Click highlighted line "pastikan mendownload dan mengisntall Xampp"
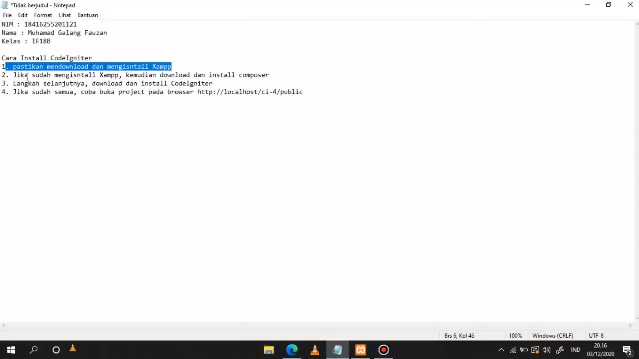The height and width of the screenshot is (359, 639). pyautogui.click(x=92, y=66)
